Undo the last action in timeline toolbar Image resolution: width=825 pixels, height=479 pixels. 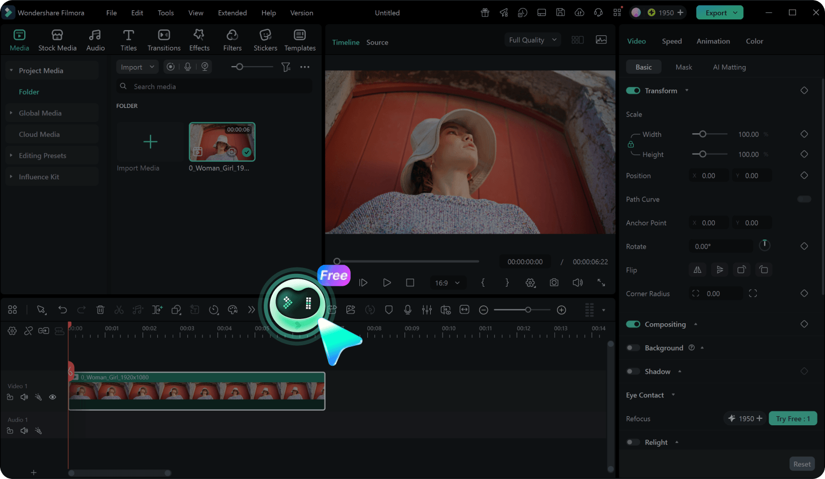[62, 310]
